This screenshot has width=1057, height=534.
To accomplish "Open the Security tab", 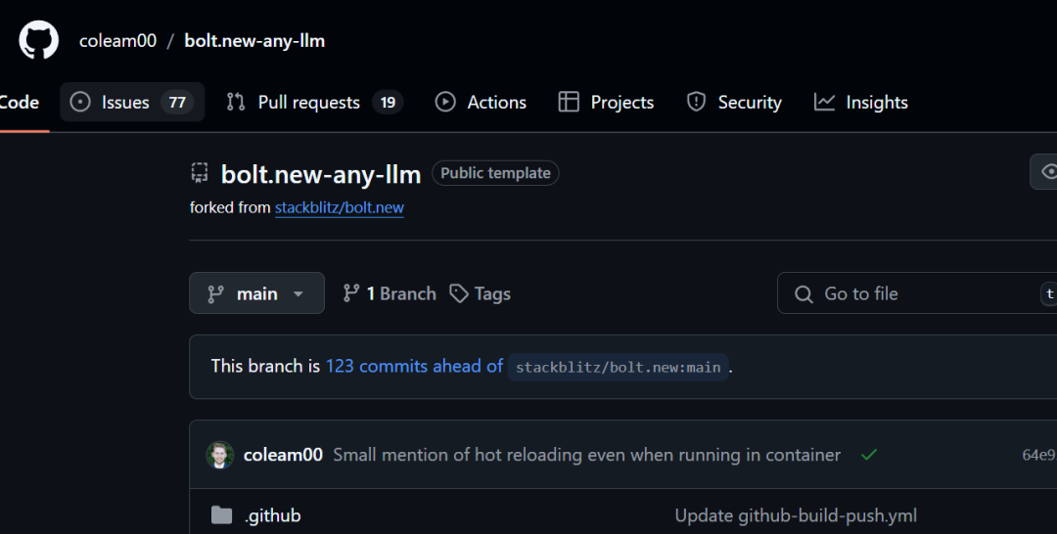I will click(x=734, y=103).
